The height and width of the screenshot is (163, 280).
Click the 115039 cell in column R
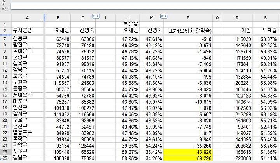237,39
